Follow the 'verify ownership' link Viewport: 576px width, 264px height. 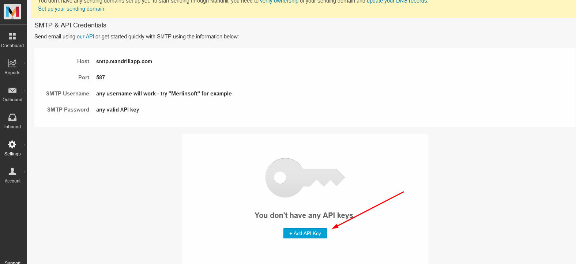pos(279,1)
